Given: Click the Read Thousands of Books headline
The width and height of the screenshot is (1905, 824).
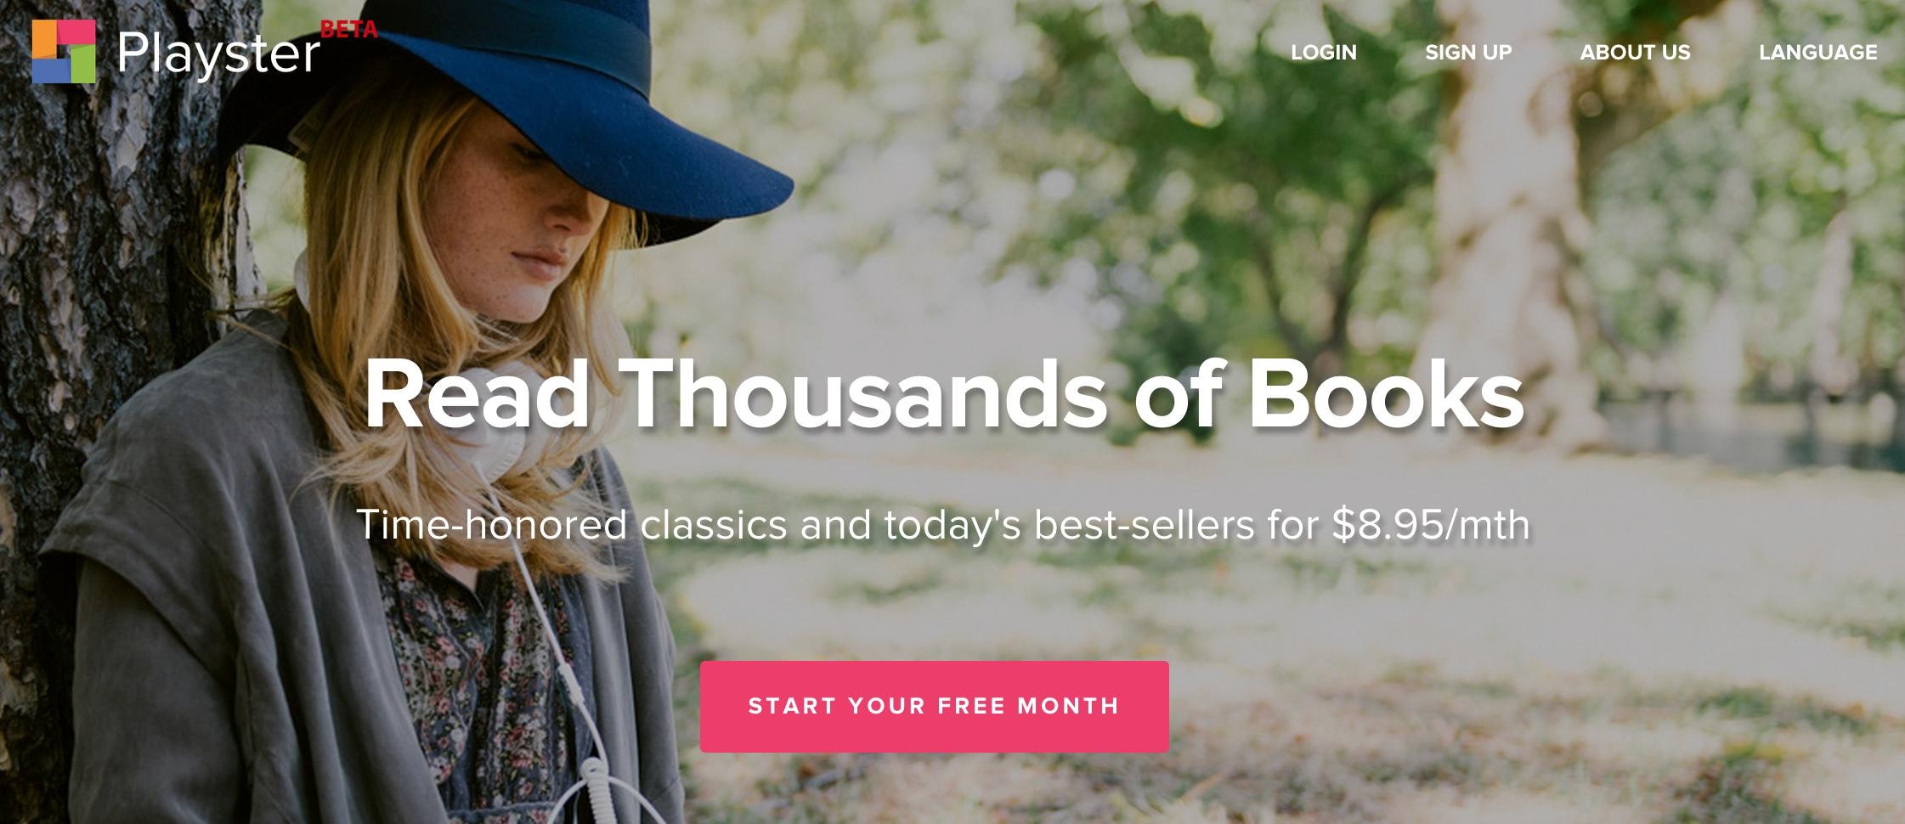Looking at the screenshot, I should pyautogui.click(x=944, y=394).
